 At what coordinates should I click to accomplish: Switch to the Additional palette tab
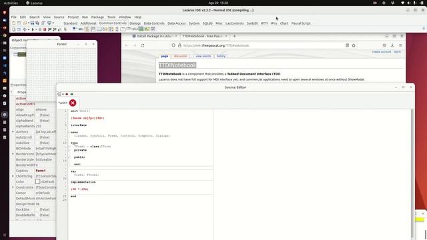tap(88, 23)
